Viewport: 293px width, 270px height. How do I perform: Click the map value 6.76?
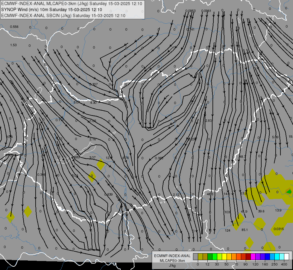pos(126,158)
